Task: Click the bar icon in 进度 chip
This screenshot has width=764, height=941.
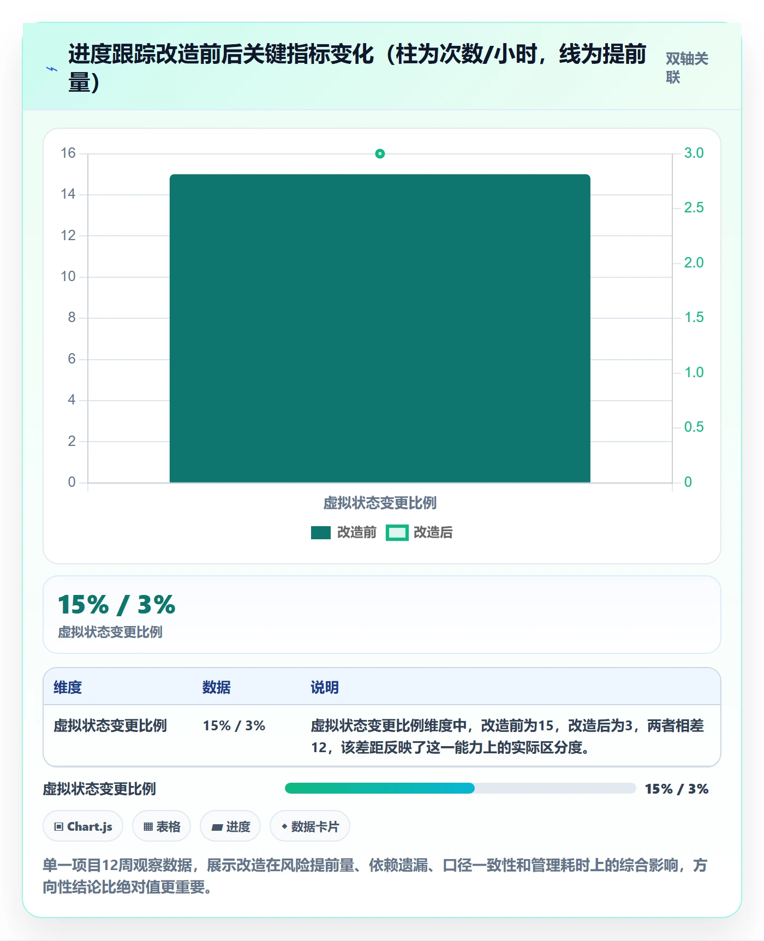Action: pyautogui.click(x=217, y=827)
